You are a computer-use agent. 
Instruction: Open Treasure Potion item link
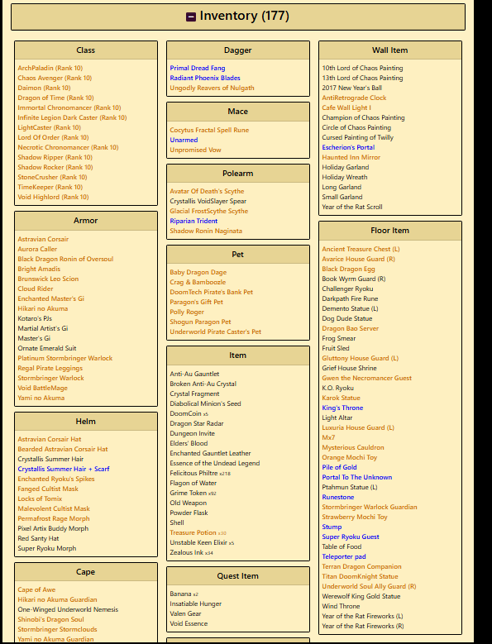click(193, 532)
